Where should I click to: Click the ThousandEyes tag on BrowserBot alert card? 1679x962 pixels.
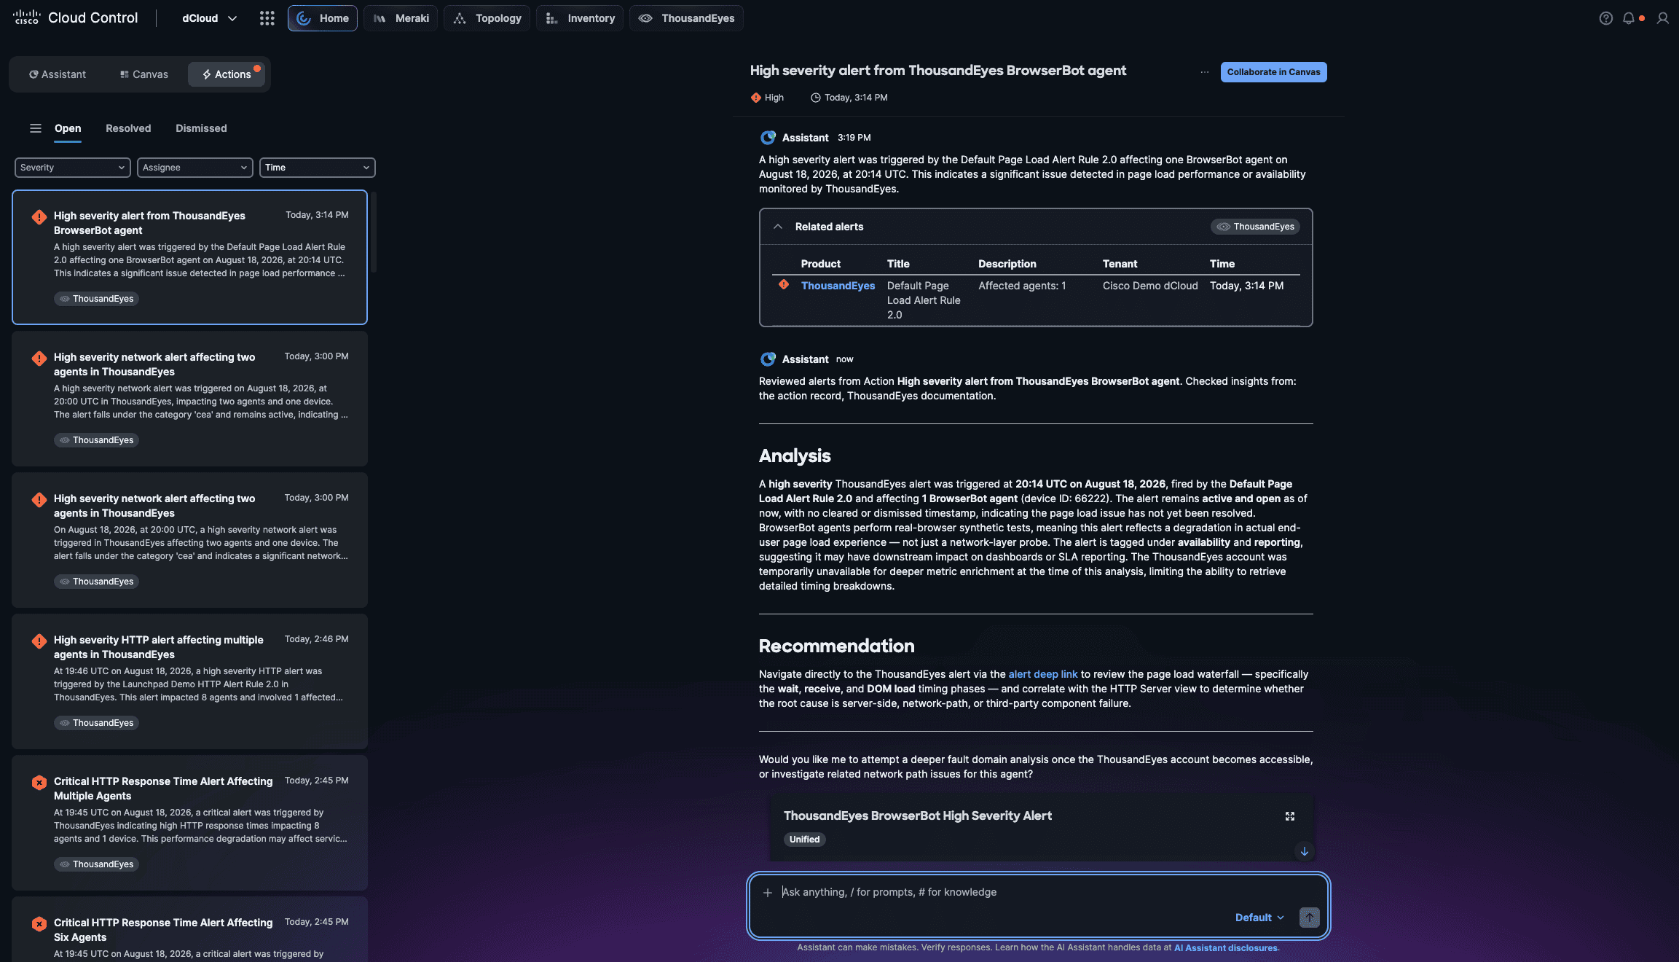[x=96, y=299]
